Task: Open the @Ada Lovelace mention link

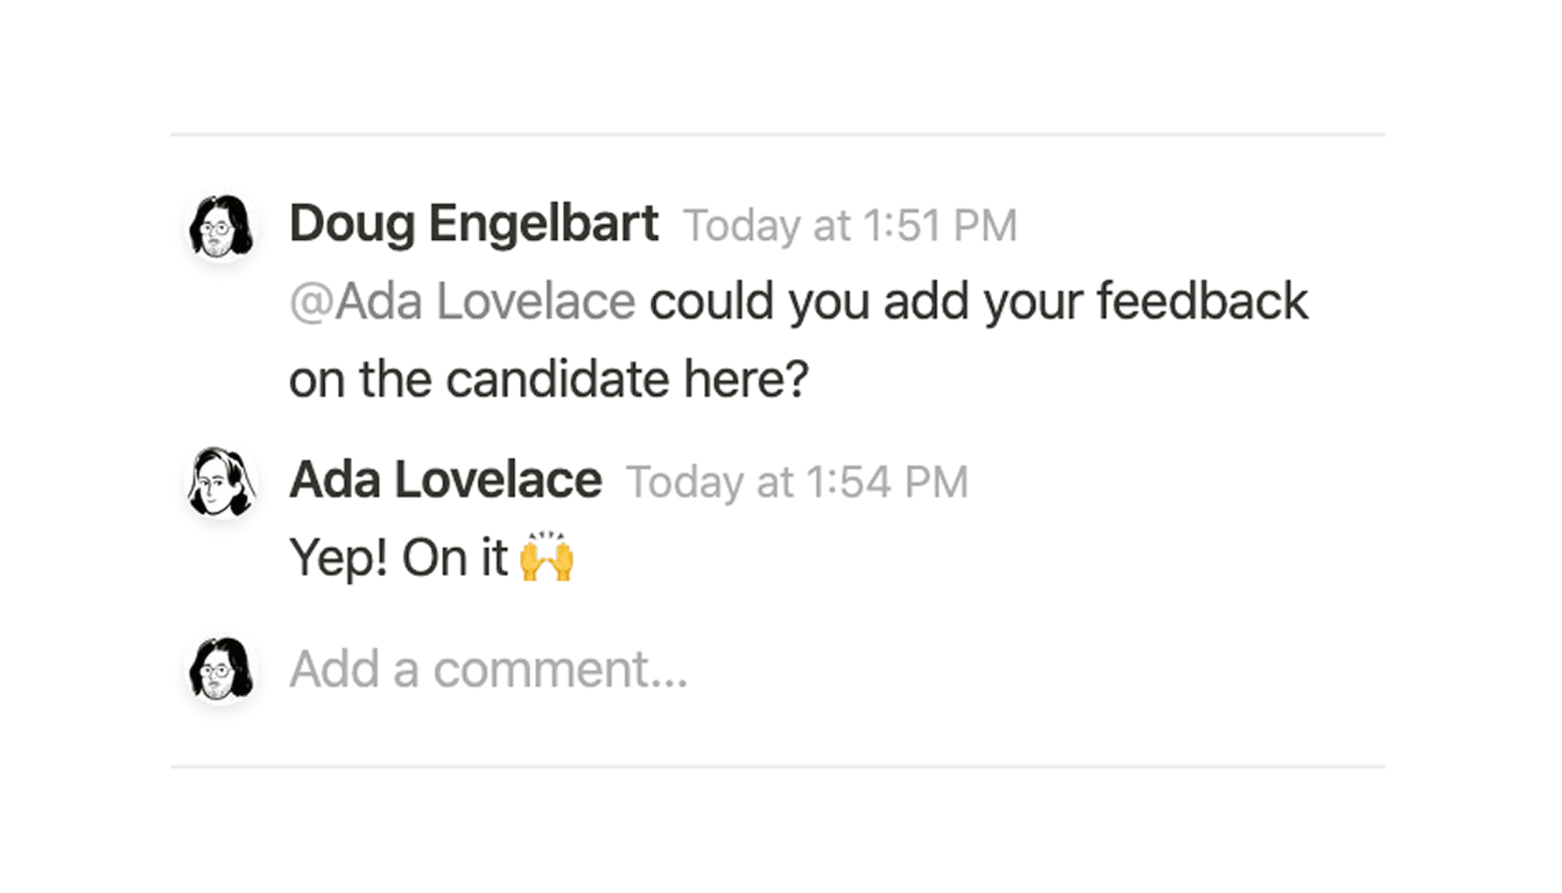Action: tap(462, 301)
